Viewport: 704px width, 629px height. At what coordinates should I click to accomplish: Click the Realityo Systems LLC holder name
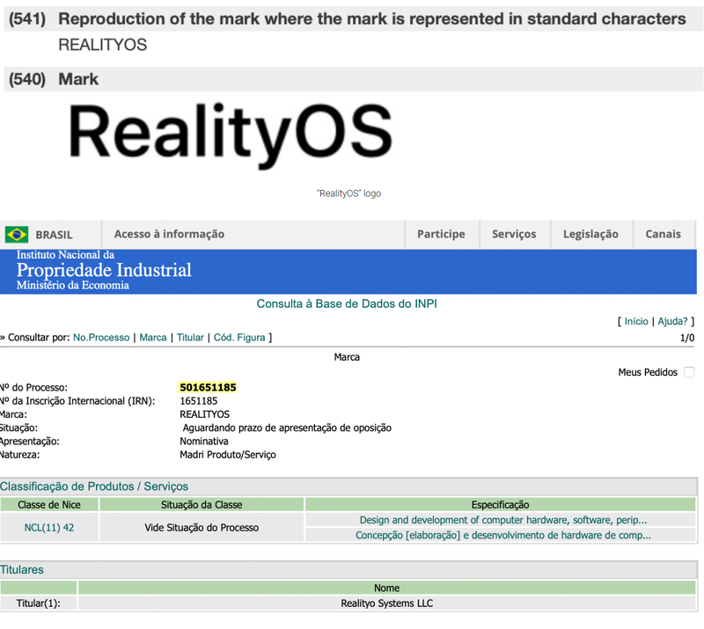pyautogui.click(x=386, y=603)
